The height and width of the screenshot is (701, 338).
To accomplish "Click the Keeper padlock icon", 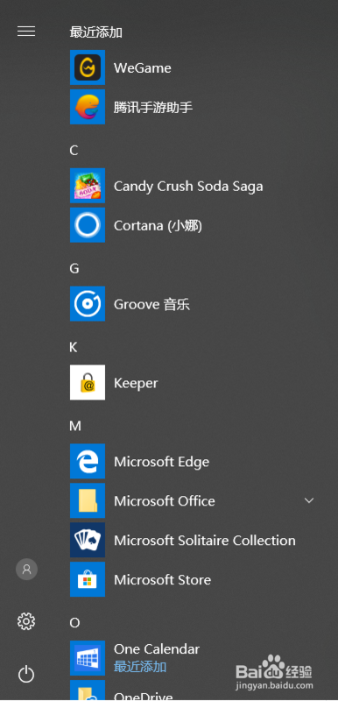I will [x=88, y=383].
